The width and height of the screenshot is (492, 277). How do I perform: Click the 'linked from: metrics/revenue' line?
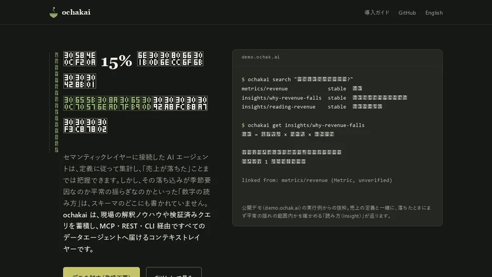[x=317, y=180]
